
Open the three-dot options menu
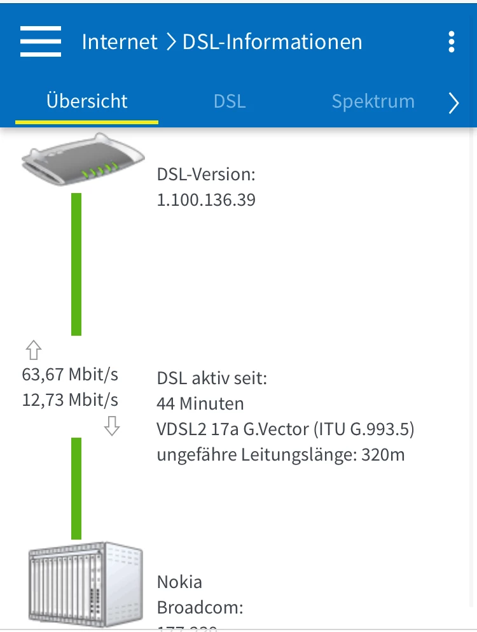[x=451, y=42]
